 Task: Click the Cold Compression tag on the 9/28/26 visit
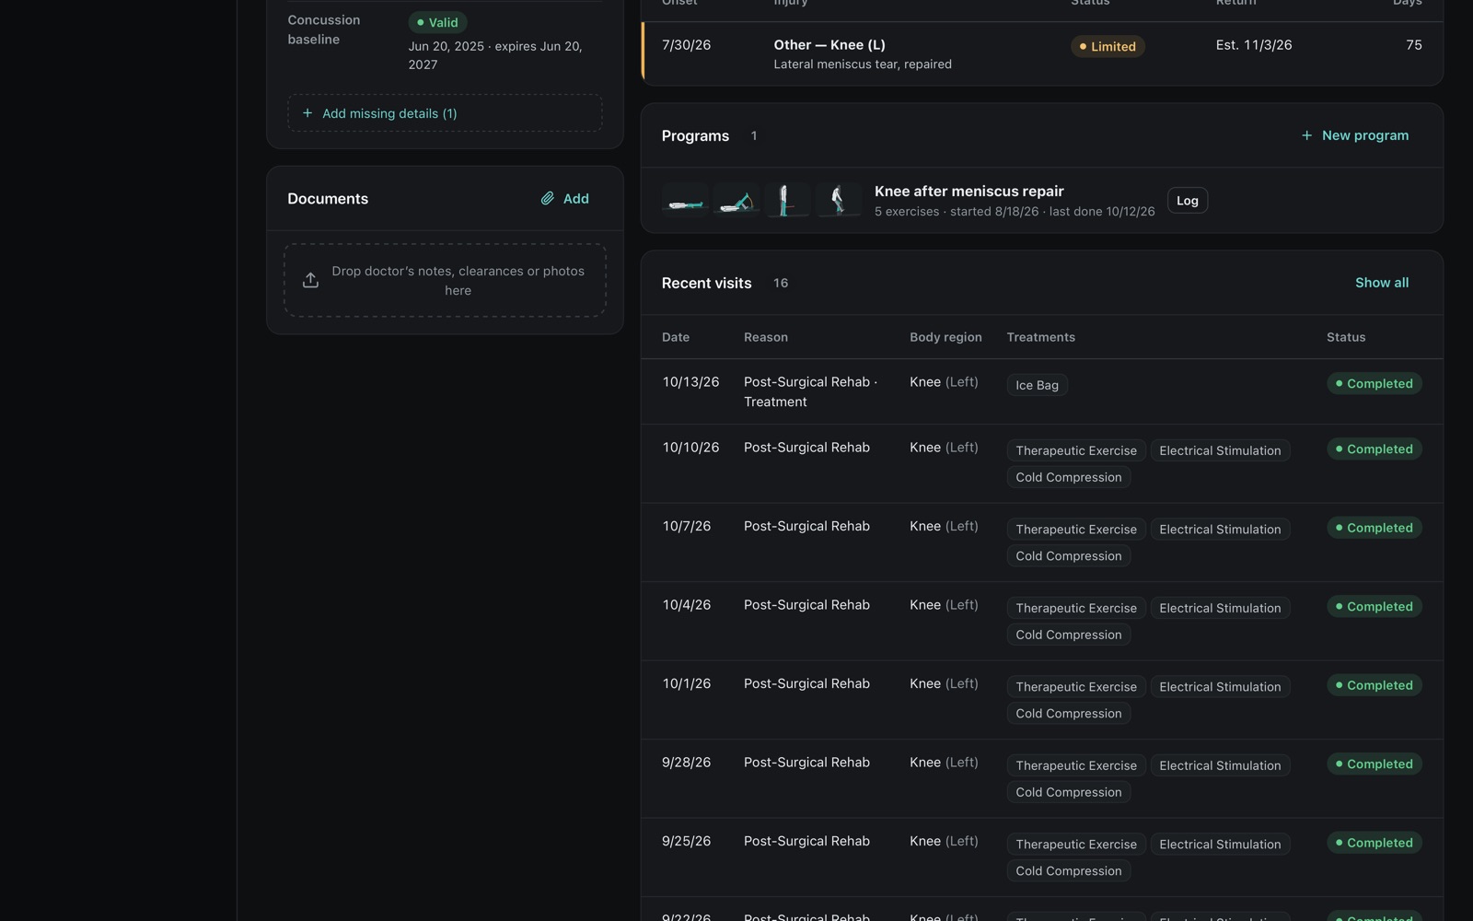pos(1069,792)
